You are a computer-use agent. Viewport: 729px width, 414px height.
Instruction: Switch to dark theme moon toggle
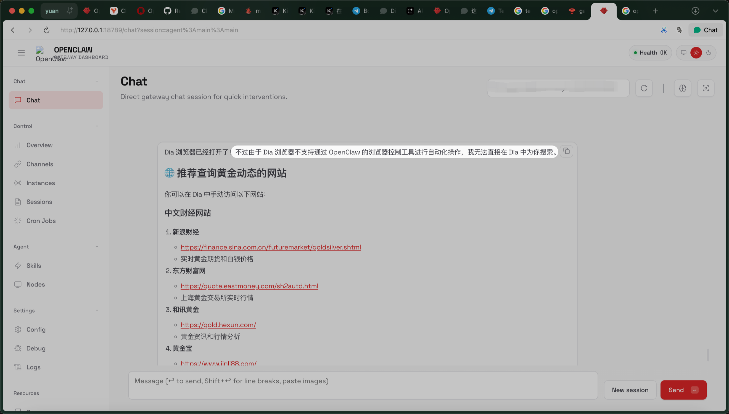[709, 52]
